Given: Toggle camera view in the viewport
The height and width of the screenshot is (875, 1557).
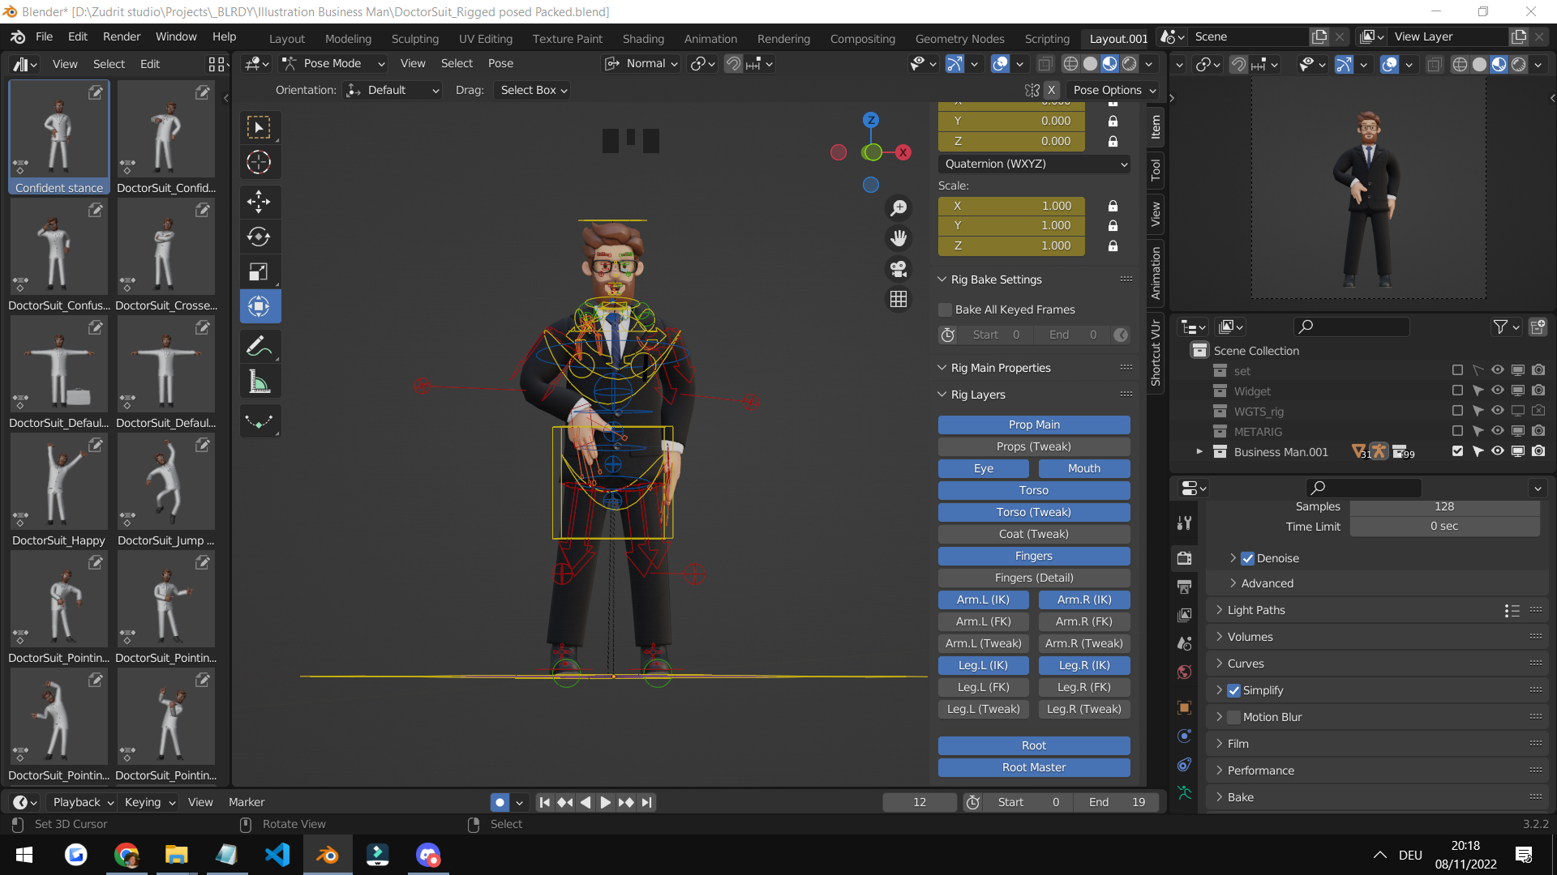Looking at the screenshot, I should tap(899, 269).
